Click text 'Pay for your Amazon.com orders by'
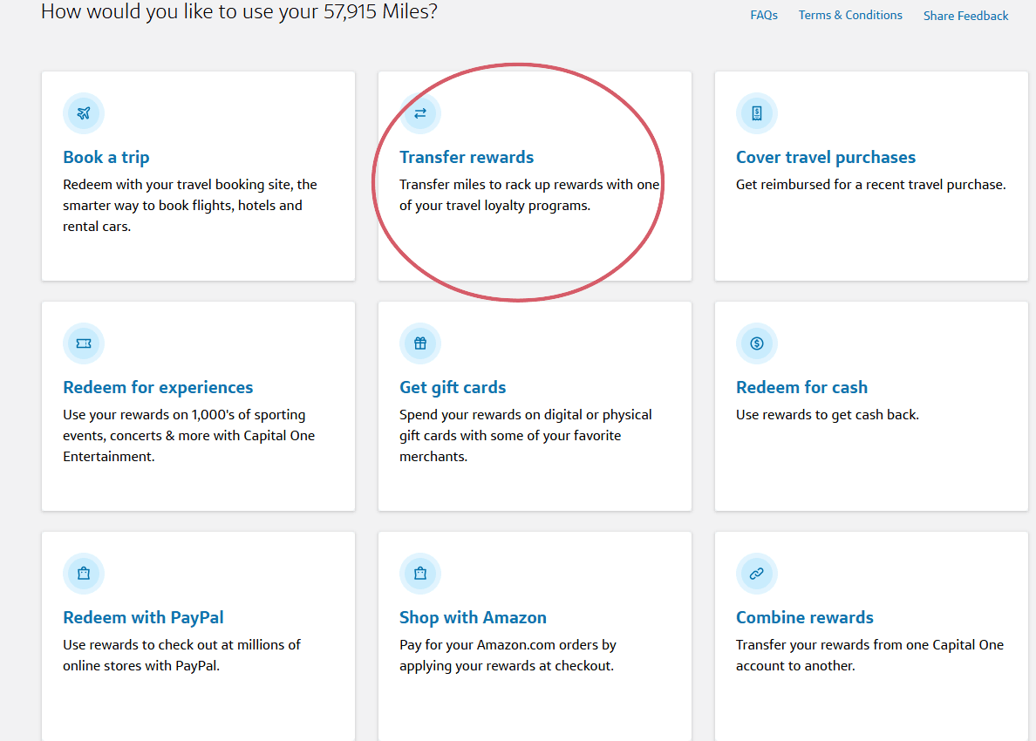Viewport: 1036px width, 741px height. (508, 645)
